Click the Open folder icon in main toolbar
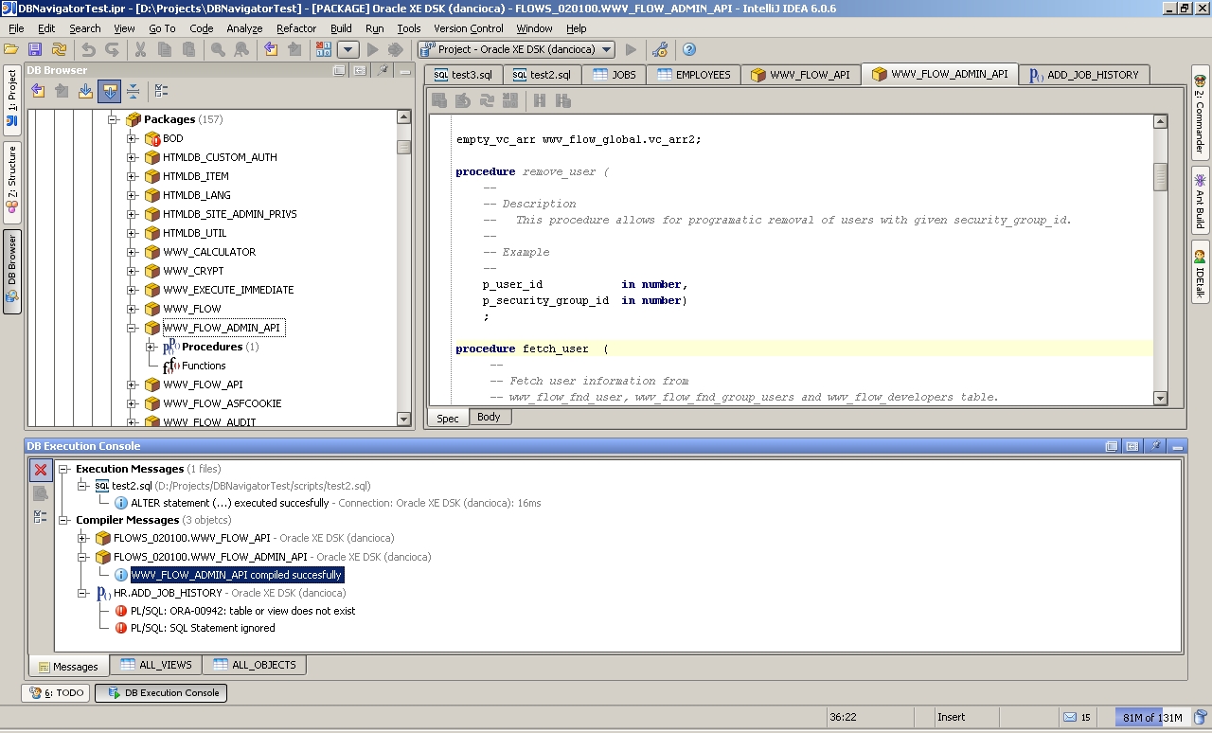The width and height of the screenshot is (1212, 733). tap(11, 49)
